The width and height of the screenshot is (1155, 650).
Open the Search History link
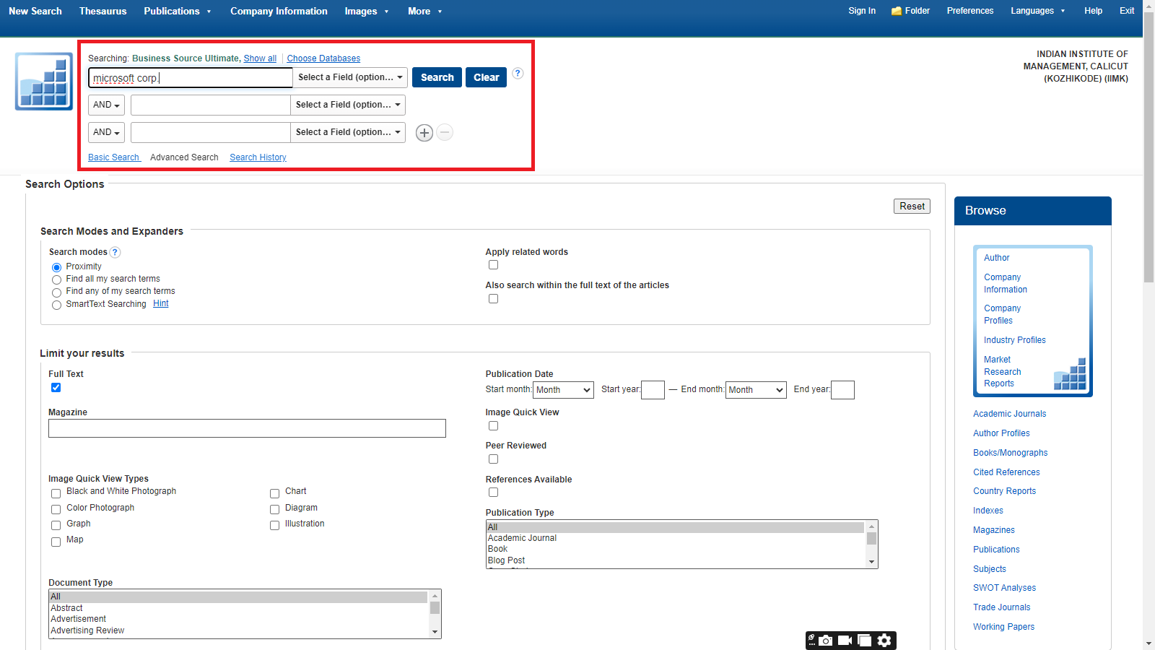point(258,157)
